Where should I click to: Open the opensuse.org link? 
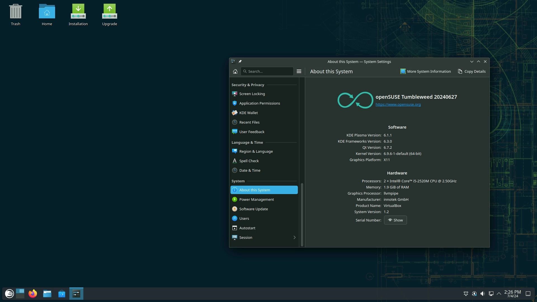398,104
